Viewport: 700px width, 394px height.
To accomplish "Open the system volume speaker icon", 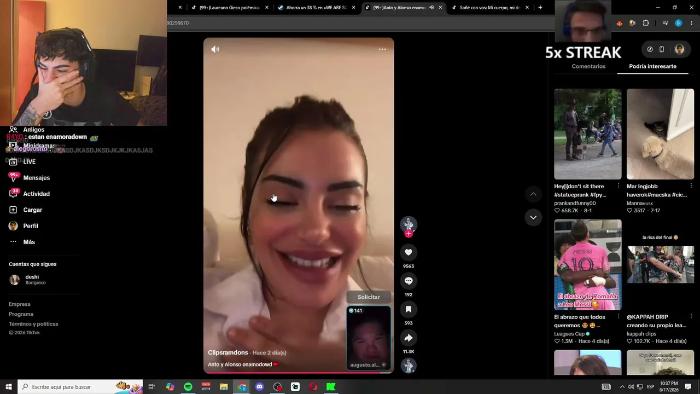I will coord(631,387).
